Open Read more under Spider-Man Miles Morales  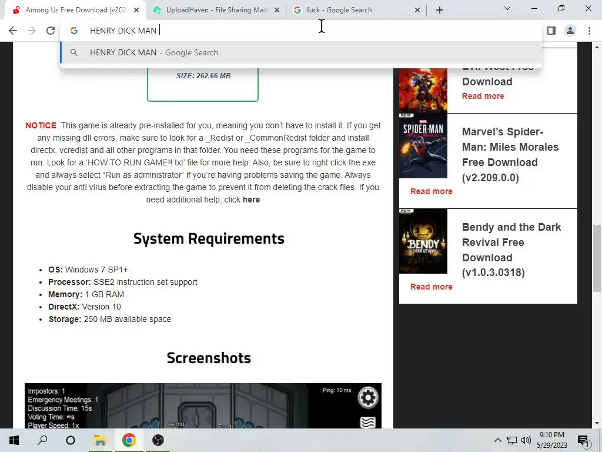(x=431, y=191)
